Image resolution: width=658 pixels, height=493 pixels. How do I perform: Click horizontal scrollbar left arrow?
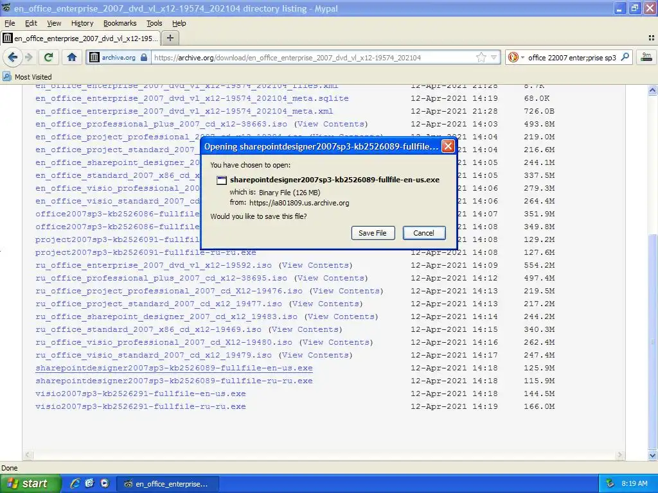click(28, 455)
